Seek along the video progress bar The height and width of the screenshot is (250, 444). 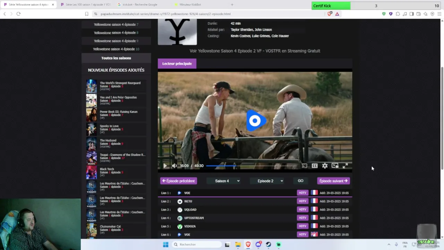coord(253,166)
